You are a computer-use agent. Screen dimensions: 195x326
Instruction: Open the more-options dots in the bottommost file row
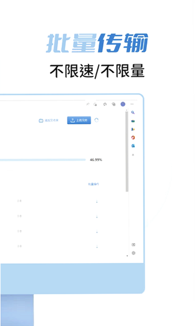coord(97,247)
